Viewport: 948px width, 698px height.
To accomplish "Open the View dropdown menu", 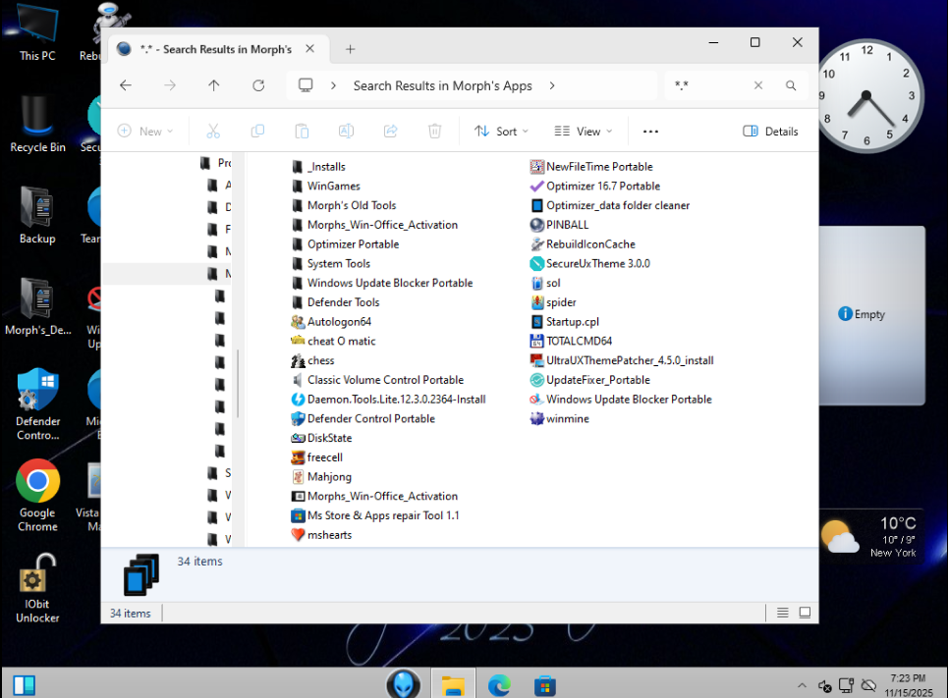I will [583, 132].
